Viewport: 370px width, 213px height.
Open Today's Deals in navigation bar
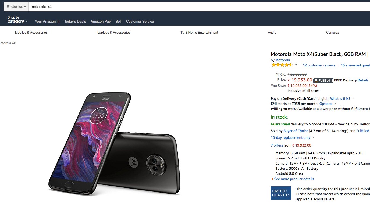75,22
